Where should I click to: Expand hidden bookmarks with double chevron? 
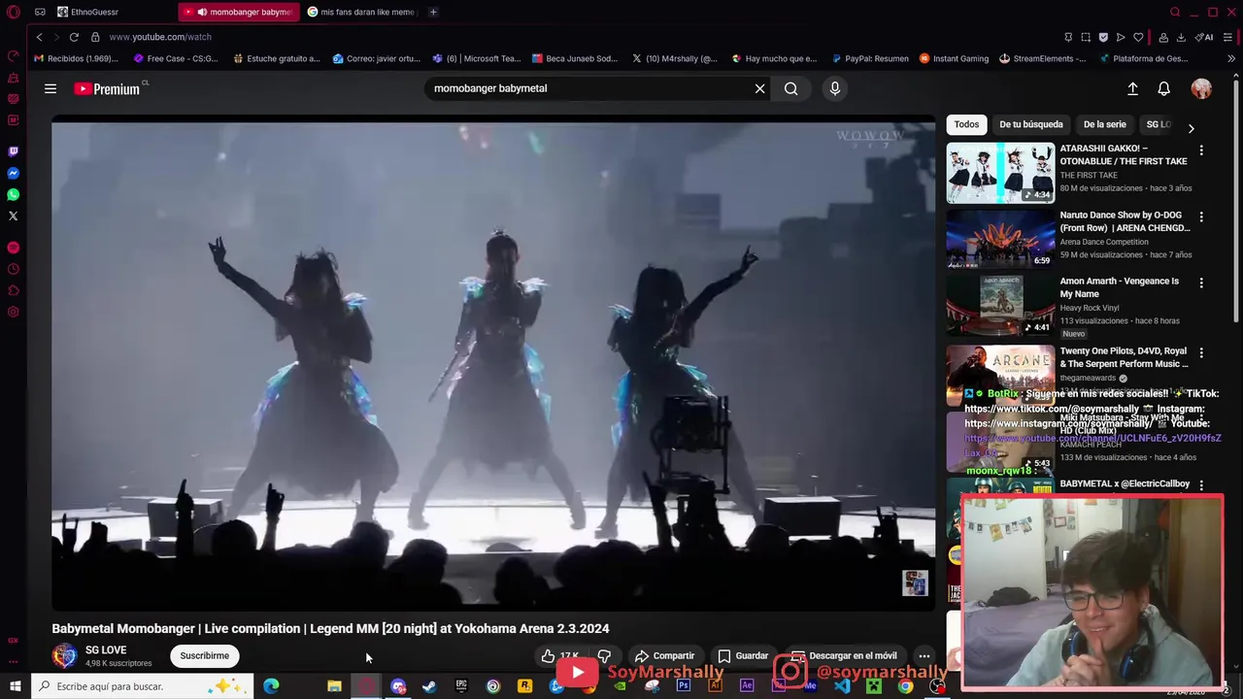pos(1231,58)
